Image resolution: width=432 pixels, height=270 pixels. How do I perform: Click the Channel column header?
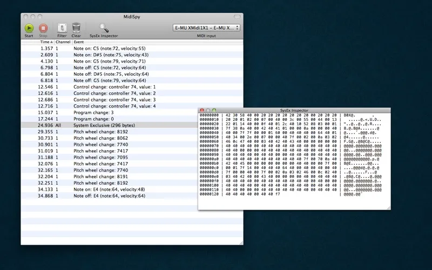pyautogui.click(x=63, y=42)
